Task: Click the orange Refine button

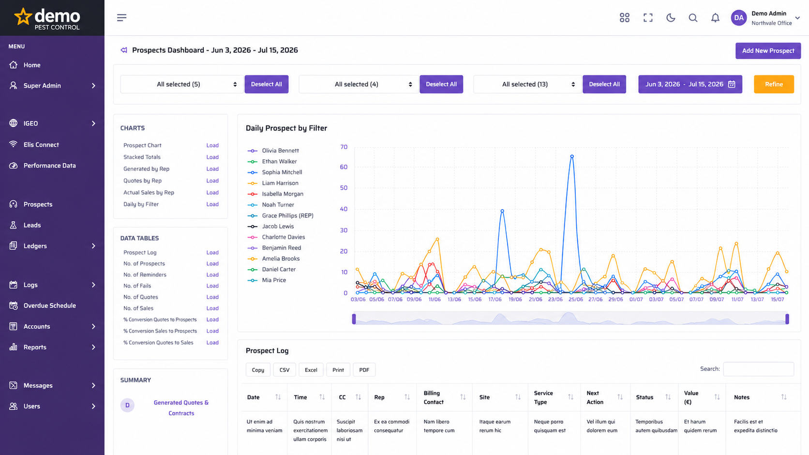Action: (774, 84)
